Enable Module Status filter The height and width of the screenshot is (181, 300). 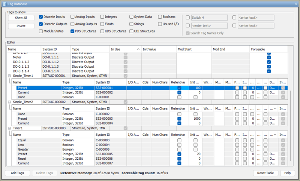[x=41, y=31]
